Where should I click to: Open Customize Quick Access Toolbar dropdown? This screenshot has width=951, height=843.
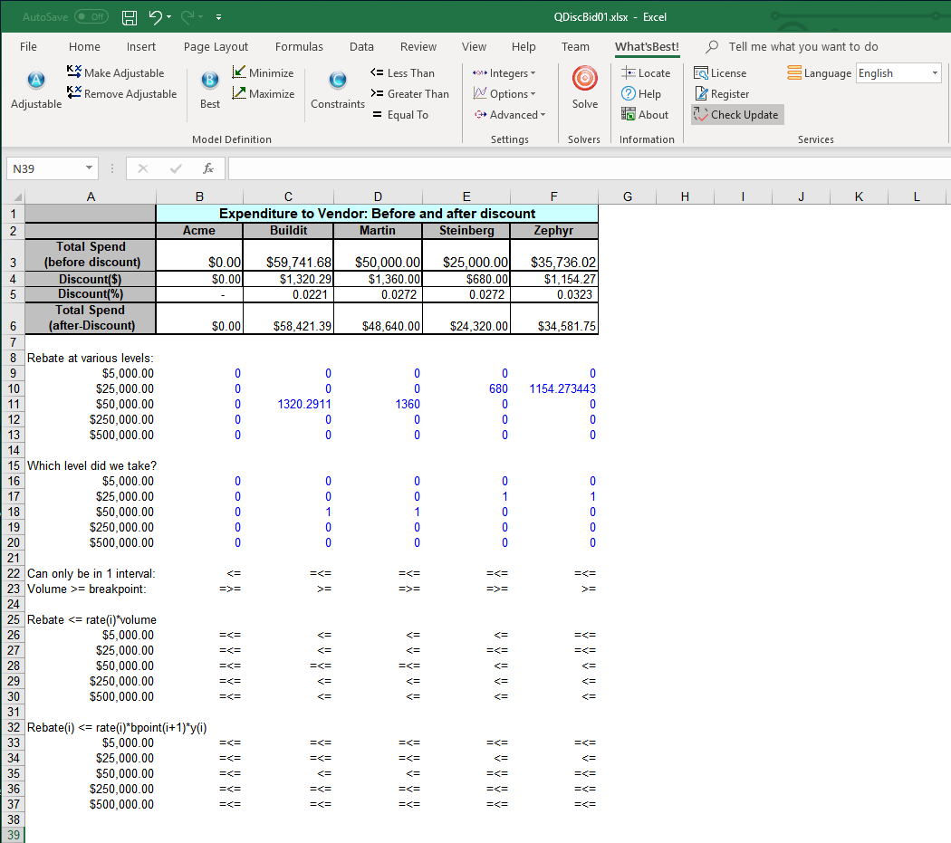tap(218, 17)
